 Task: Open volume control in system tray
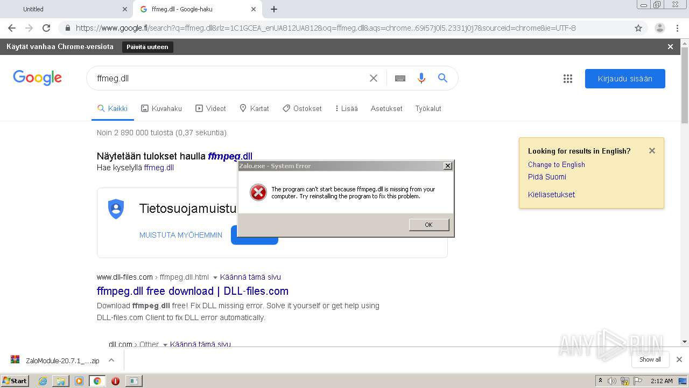(x=612, y=381)
